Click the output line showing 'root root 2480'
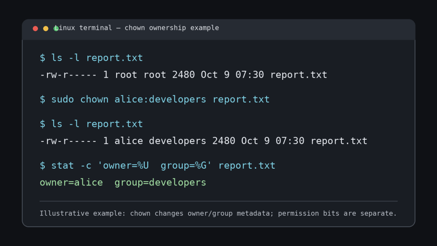 pos(184,75)
